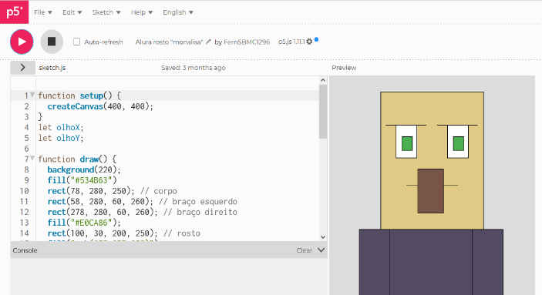Fold the draw function at line 7
The width and height of the screenshot is (542, 295).
(x=32, y=158)
